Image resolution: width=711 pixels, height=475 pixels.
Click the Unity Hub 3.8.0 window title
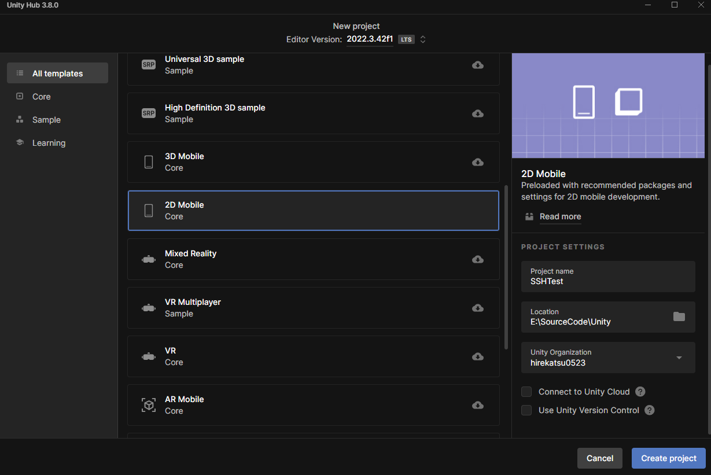click(x=32, y=5)
